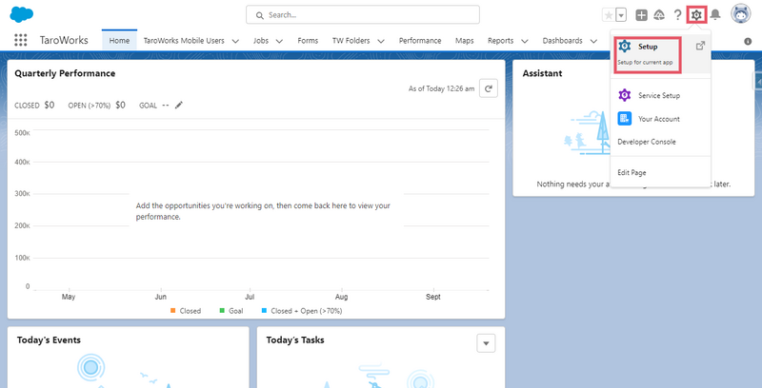
Task: Expand the TW Folders chevron
Action: [x=381, y=41]
